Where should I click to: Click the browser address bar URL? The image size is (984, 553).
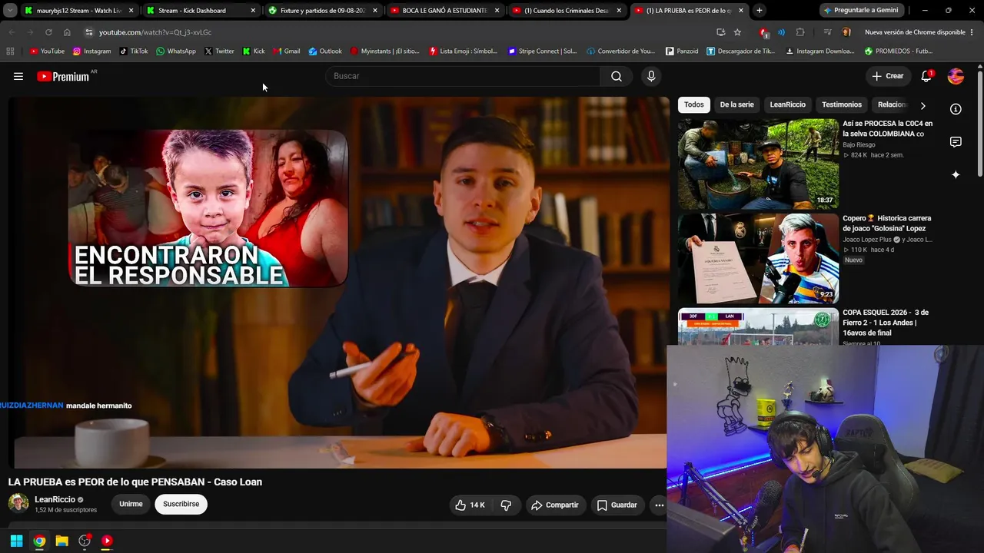155,32
